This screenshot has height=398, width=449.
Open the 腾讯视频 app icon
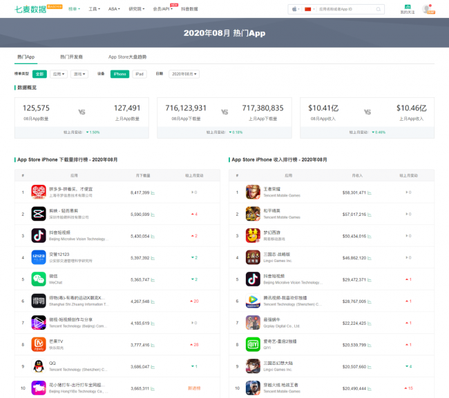click(253, 301)
